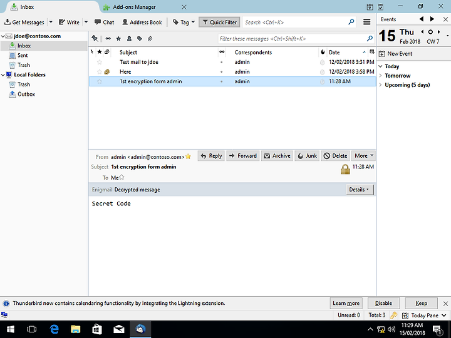The image size is (451, 338).
Task: Star the 'Test mail to jdoe' message
Action: (100, 62)
